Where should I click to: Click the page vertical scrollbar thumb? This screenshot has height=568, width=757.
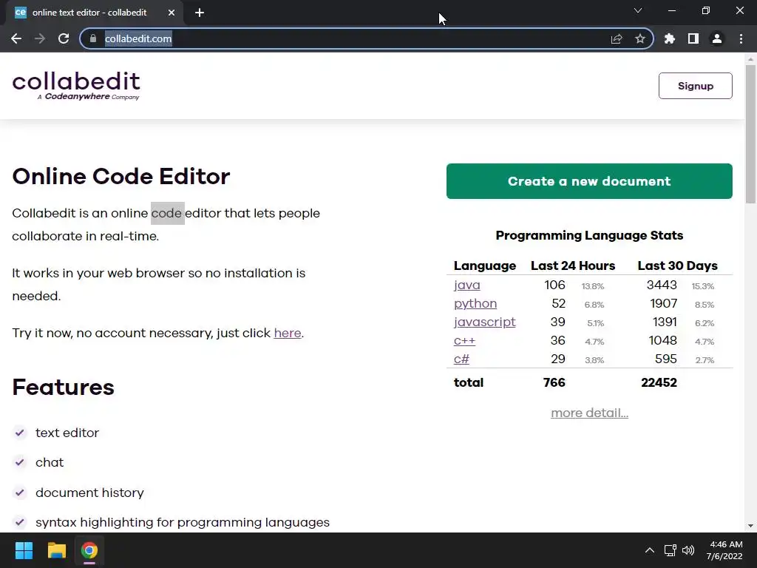point(750,134)
